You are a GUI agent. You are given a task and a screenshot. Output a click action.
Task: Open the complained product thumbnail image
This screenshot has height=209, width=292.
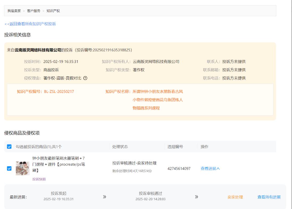click(23, 168)
